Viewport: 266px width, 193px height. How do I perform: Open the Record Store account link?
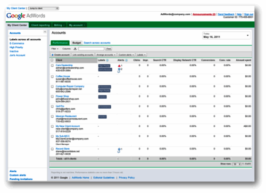[x=63, y=149]
